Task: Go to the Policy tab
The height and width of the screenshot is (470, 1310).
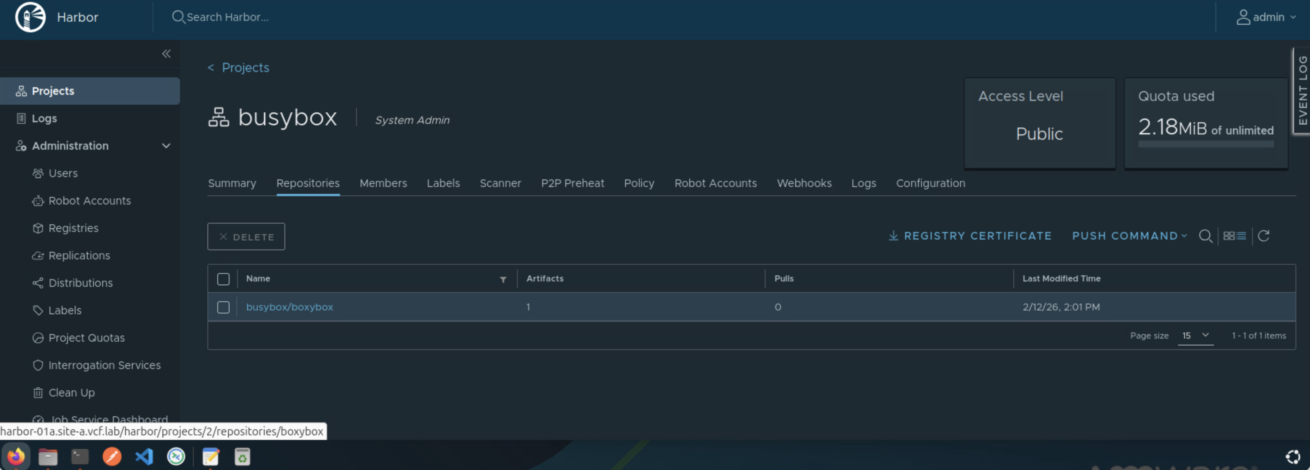Action: point(639,184)
